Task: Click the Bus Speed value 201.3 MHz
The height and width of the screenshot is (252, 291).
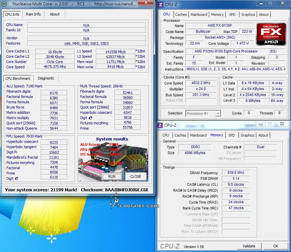Action: tap(201, 95)
